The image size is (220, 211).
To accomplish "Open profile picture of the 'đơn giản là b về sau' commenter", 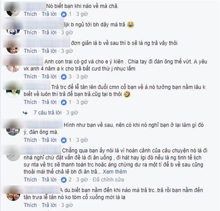I will point(13,46).
